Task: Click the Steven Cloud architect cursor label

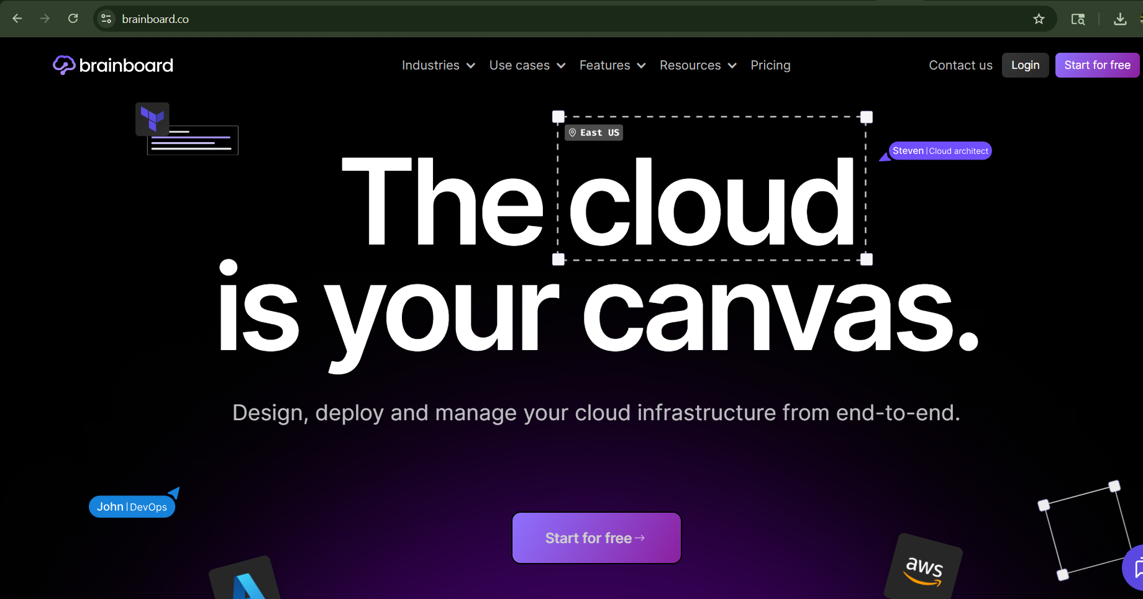Action: click(x=939, y=150)
